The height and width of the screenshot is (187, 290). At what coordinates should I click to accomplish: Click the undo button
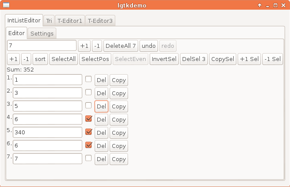(149, 46)
